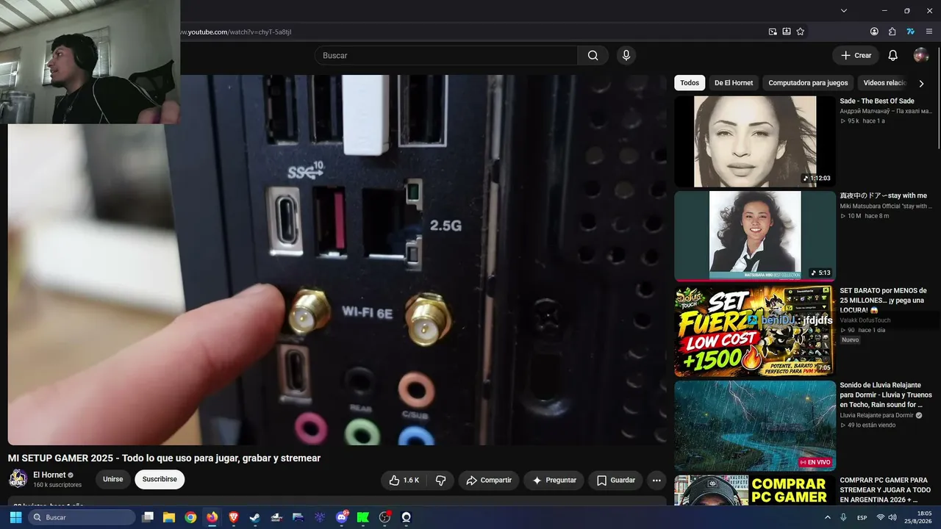This screenshot has width=941, height=529.
Task: Open more actions ellipsis under video
Action: coord(656,481)
